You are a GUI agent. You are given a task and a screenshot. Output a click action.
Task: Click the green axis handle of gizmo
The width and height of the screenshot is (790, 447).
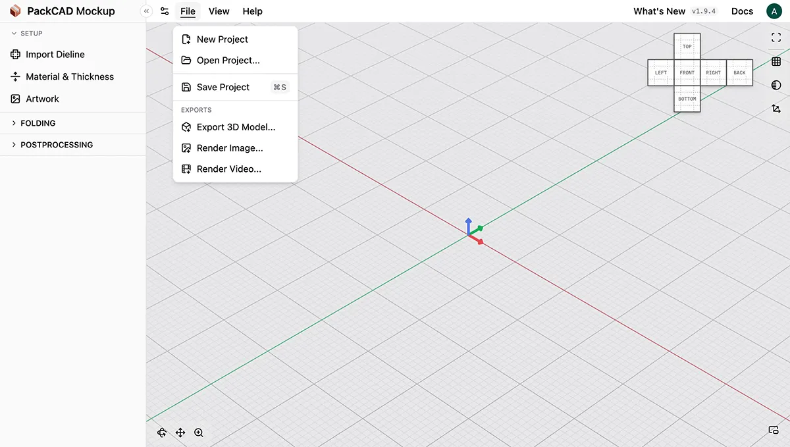[x=478, y=229]
